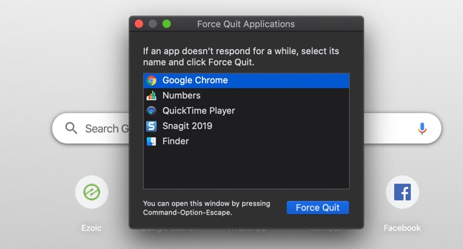Viewport: 463px width, 249px height.
Task: Select QuickTime Player in the list
Action: tap(246, 111)
